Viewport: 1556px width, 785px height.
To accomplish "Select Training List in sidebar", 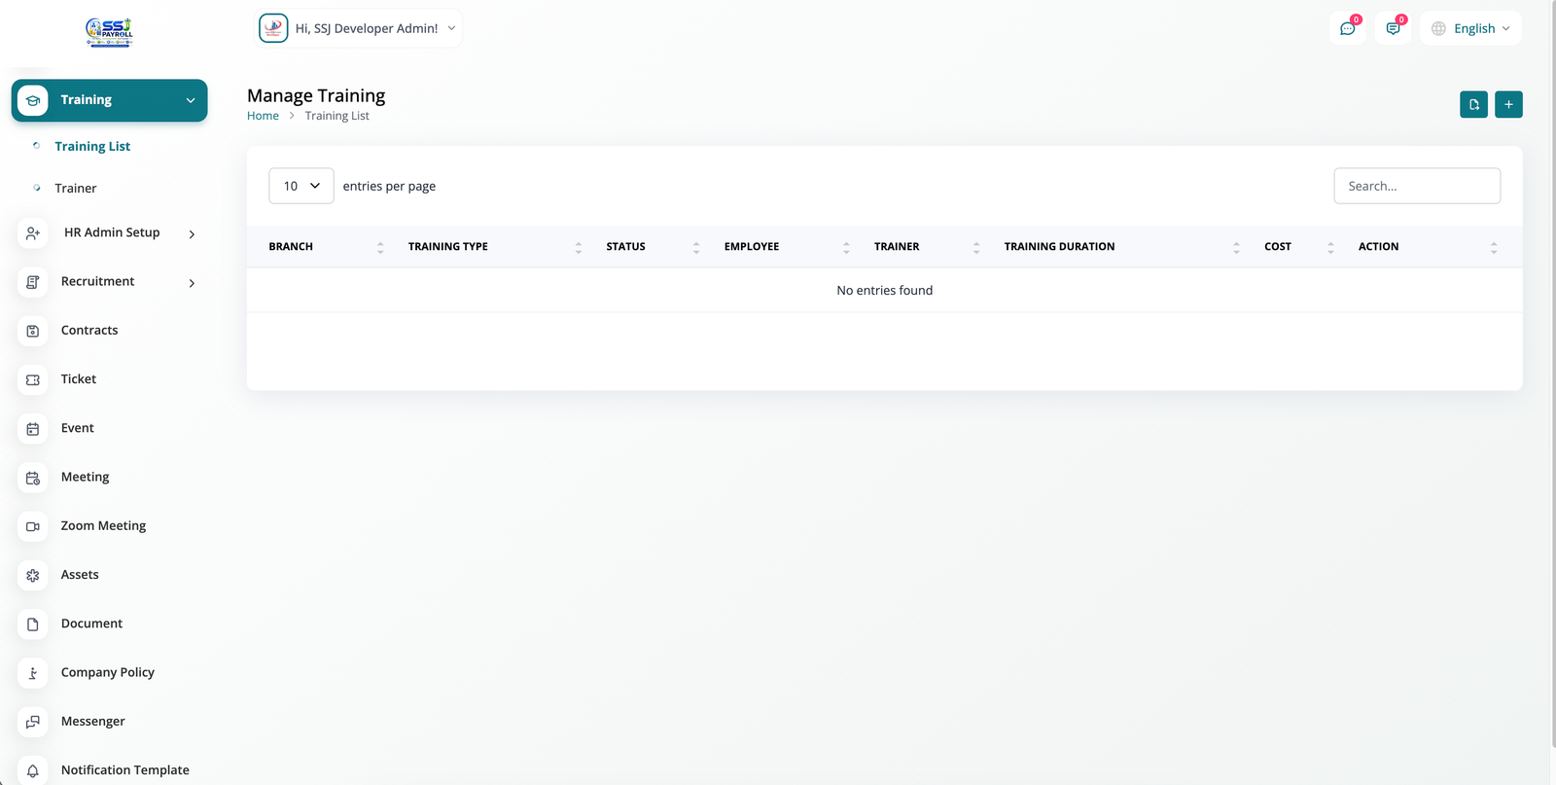I will [92, 146].
